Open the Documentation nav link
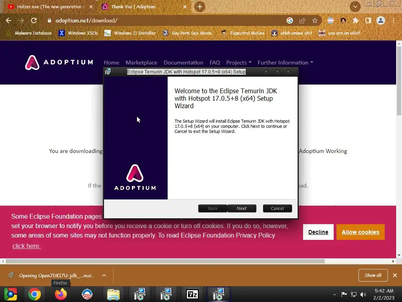Image resolution: width=402 pixels, height=302 pixels. (183, 63)
